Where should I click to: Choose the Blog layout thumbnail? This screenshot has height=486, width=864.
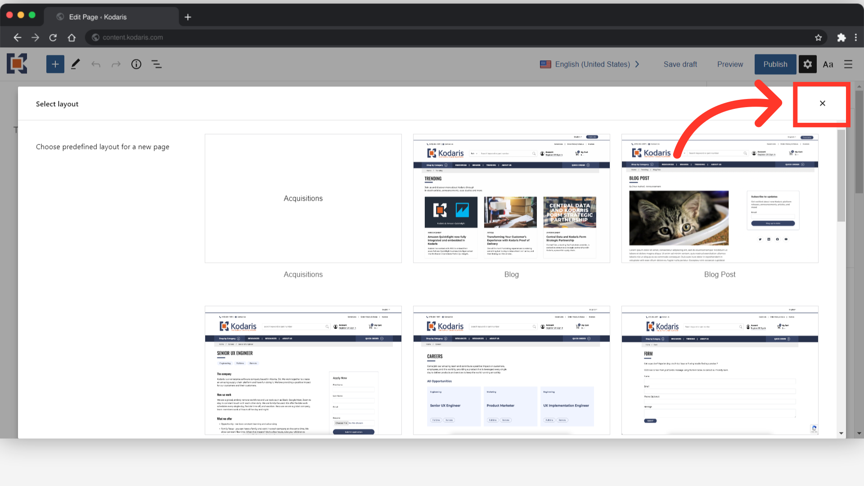click(511, 198)
